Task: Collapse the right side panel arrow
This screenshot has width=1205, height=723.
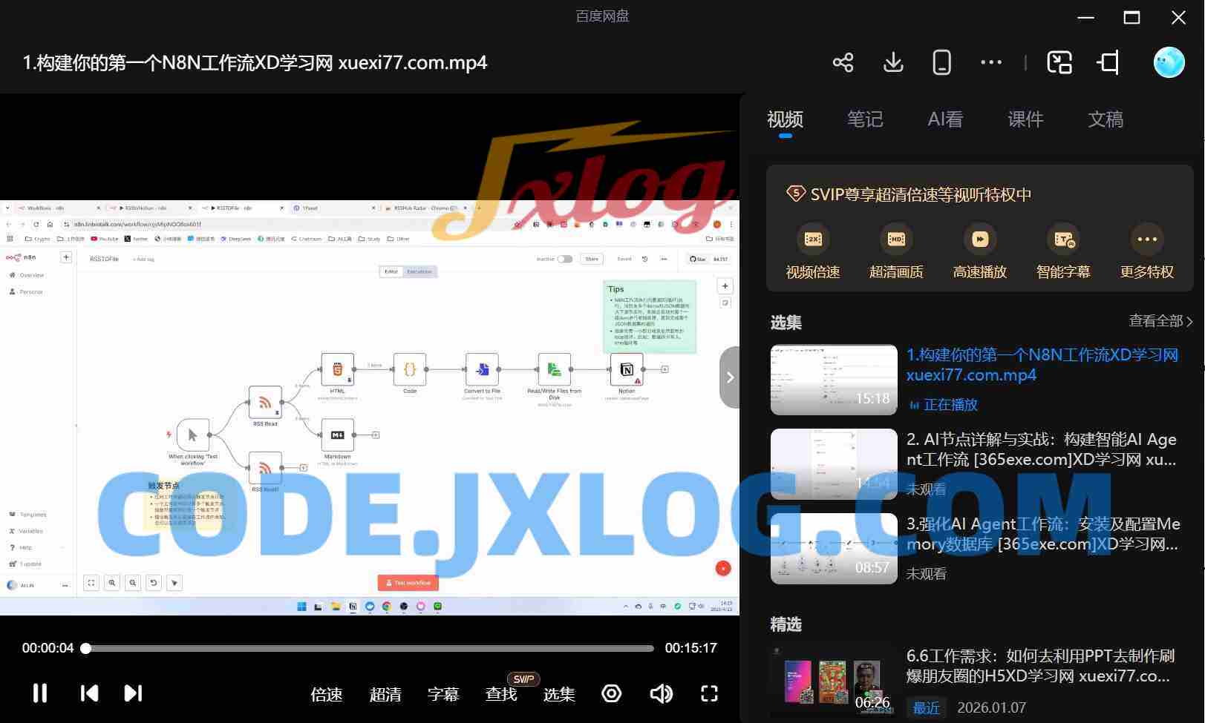Action: coord(730,377)
